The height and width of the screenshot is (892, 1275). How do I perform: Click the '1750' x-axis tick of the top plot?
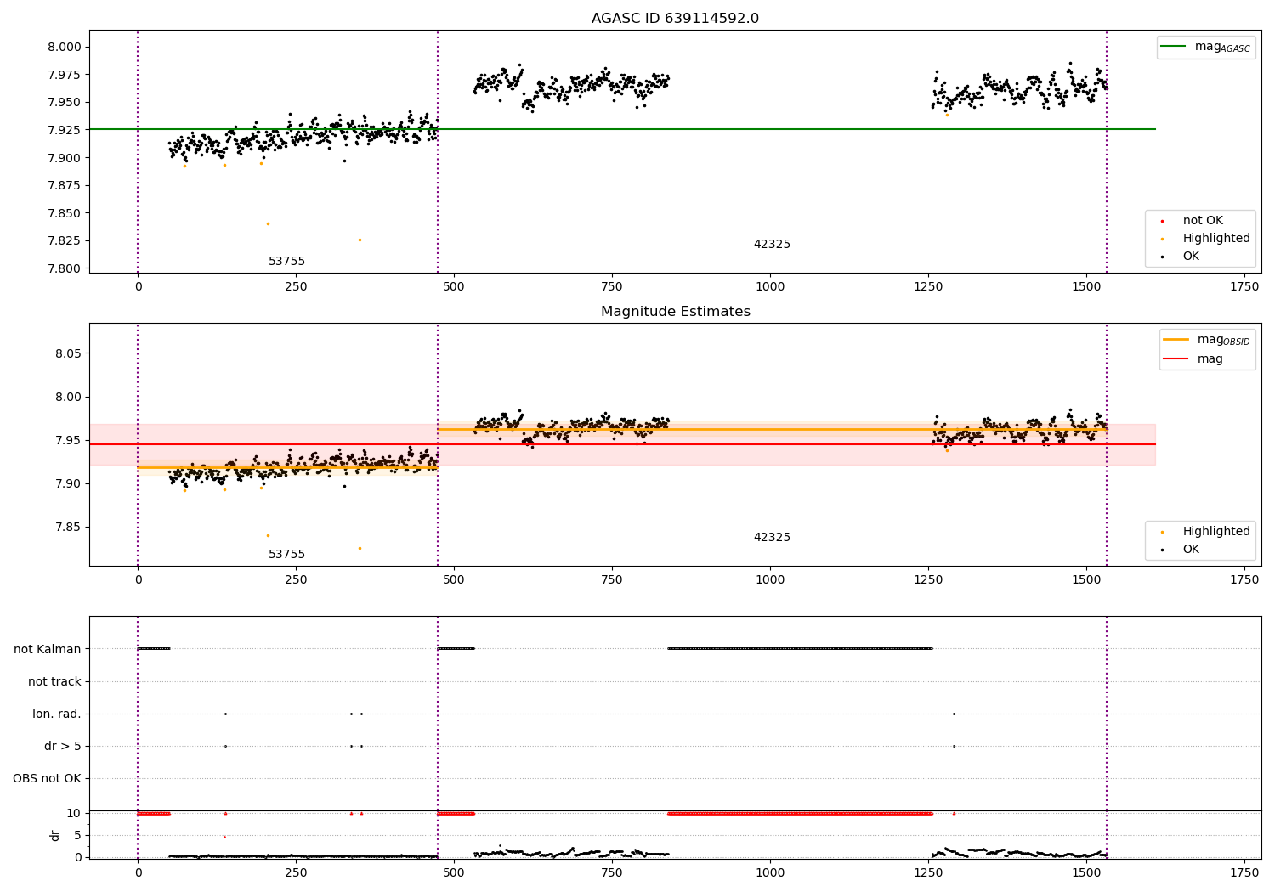point(1244,286)
